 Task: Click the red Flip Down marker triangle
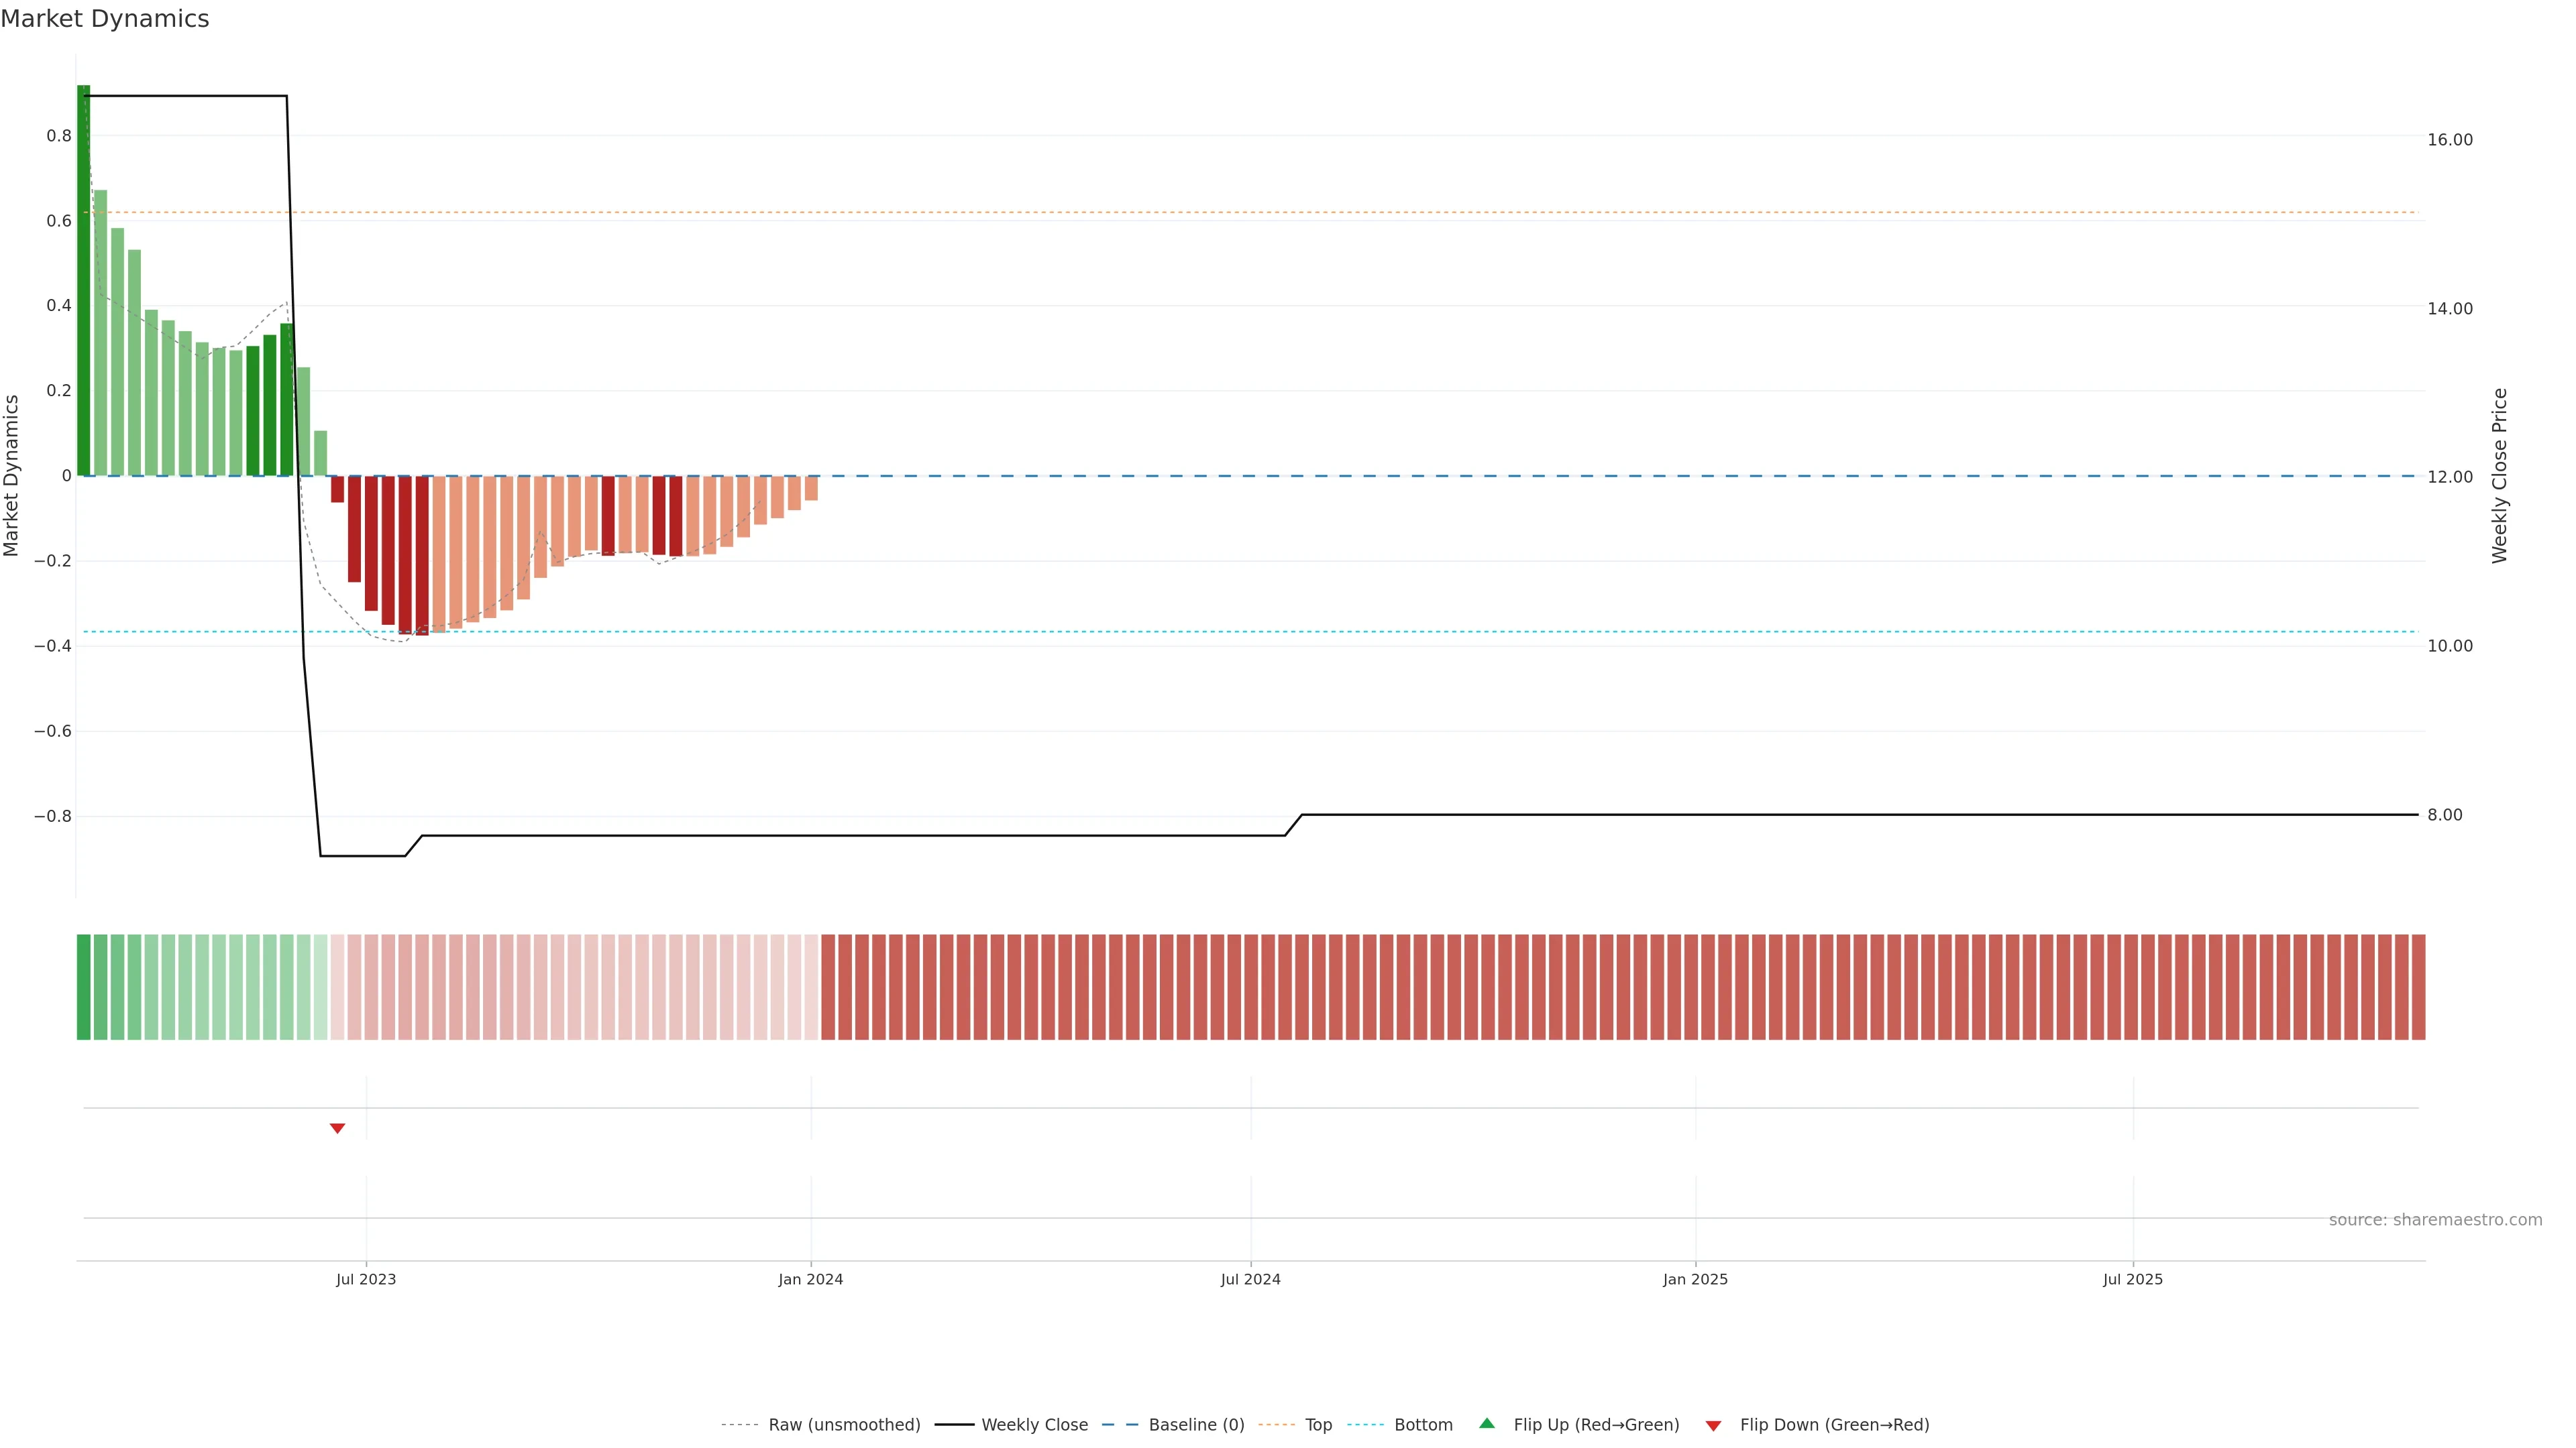tap(337, 1128)
